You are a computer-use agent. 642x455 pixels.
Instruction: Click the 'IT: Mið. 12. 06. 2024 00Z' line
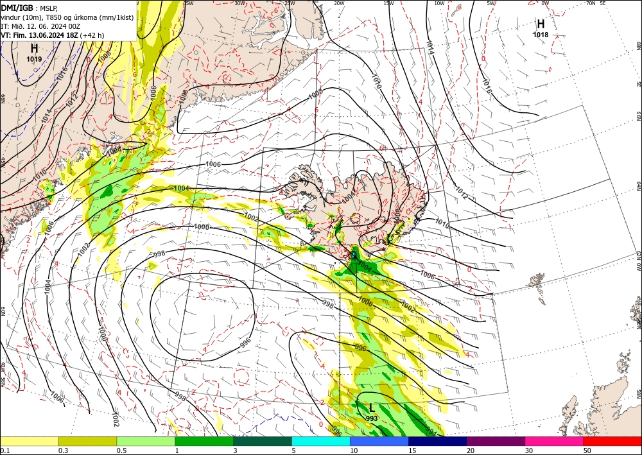pos(40,26)
